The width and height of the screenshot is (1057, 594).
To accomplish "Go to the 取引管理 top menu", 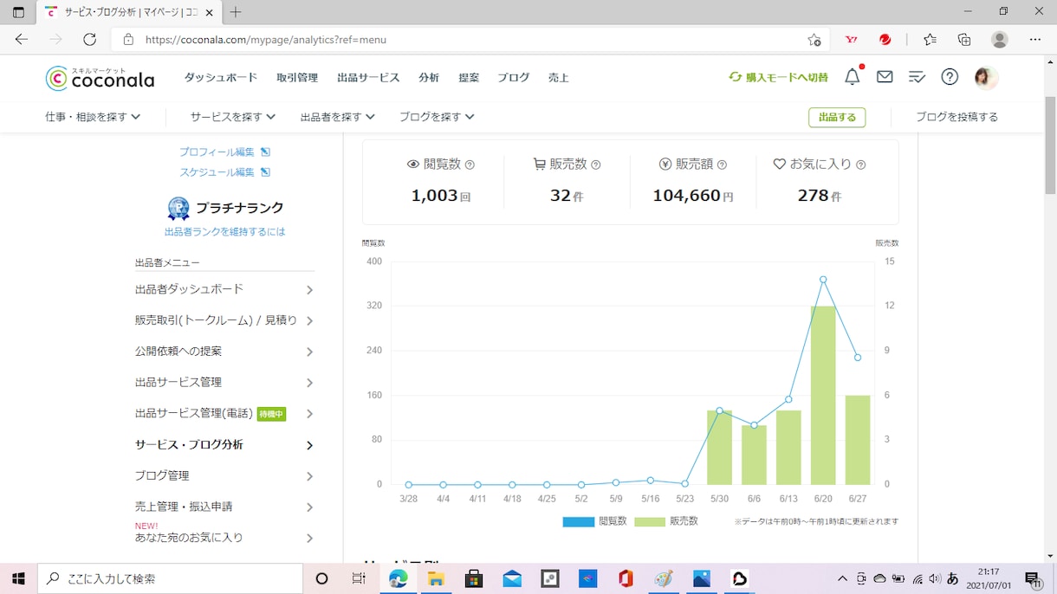I will point(297,78).
